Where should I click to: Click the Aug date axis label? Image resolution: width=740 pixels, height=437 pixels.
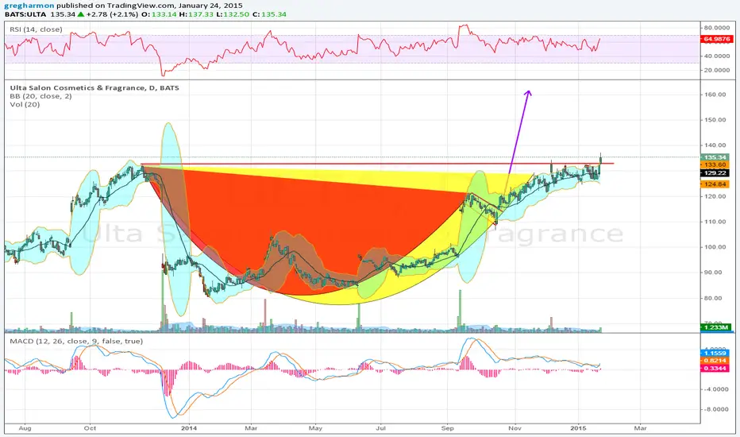click(25, 428)
